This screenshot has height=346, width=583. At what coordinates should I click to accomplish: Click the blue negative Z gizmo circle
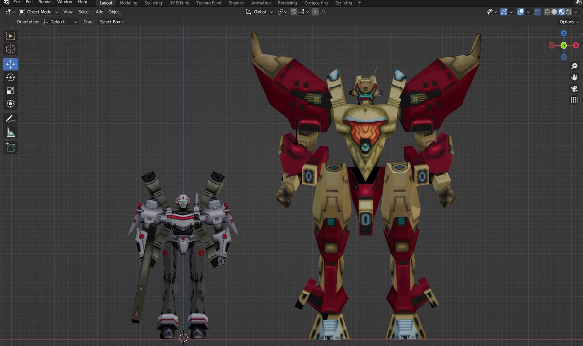(x=564, y=57)
